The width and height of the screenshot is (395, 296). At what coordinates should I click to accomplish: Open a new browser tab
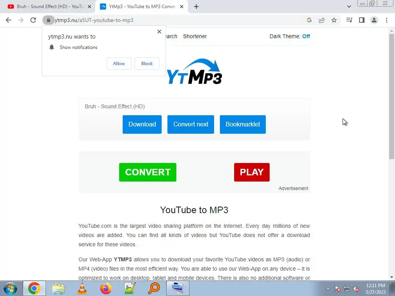pyautogui.click(x=196, y=7)
